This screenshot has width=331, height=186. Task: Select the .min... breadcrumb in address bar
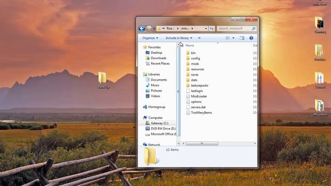click(x=185, y=28)
